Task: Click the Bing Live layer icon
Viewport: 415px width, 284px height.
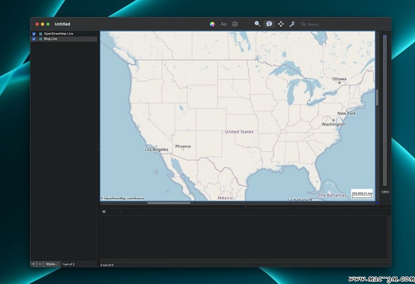Action: click(41, 39)
